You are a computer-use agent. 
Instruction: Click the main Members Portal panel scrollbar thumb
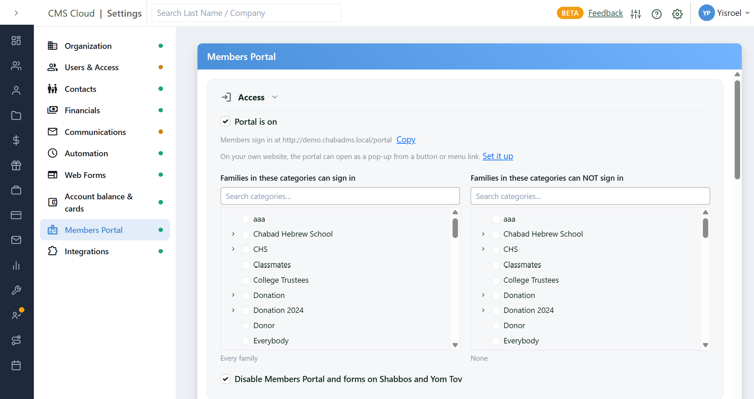click(x=737, y=130)
